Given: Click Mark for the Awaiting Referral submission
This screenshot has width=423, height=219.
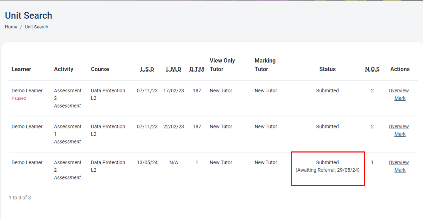Looking at the screenshot, I should pos(400,170).
